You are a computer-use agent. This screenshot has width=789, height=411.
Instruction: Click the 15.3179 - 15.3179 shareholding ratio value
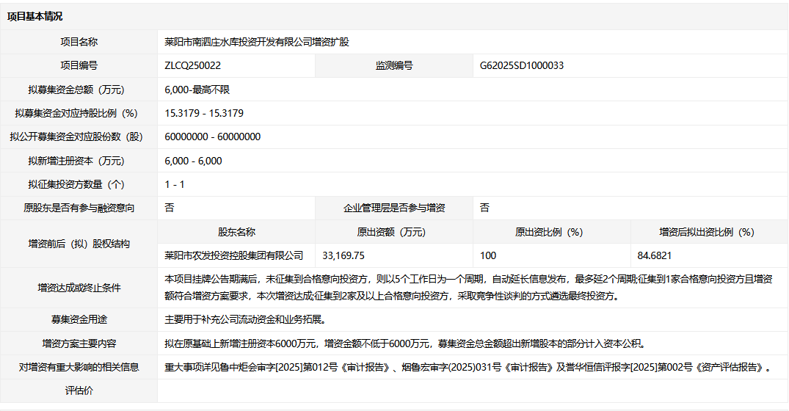tap(204, 113)
